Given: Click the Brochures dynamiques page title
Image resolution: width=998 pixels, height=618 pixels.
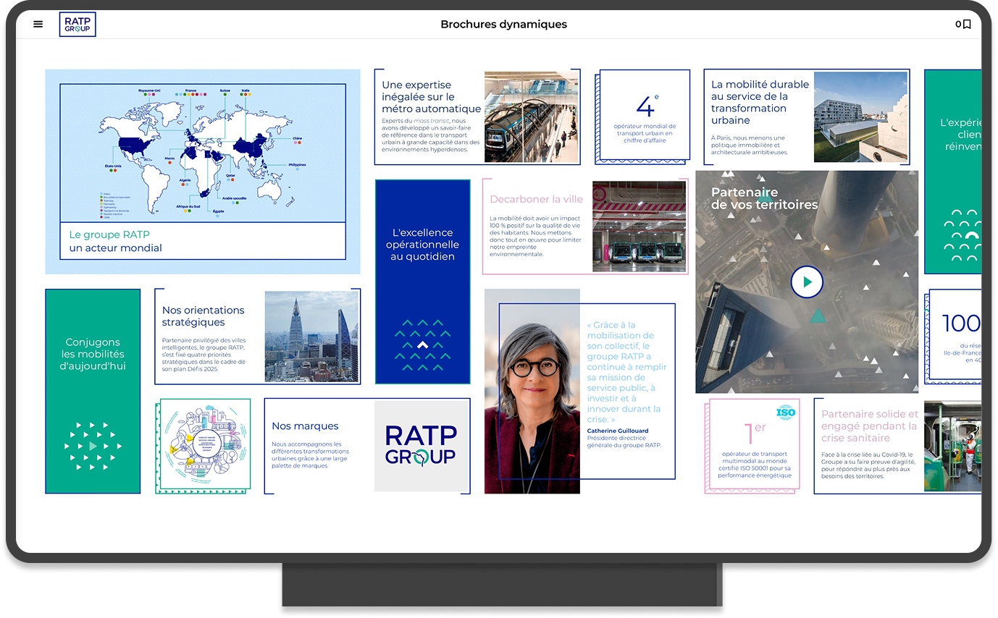Looking at the screenshot, I should (x=503, y=25).
